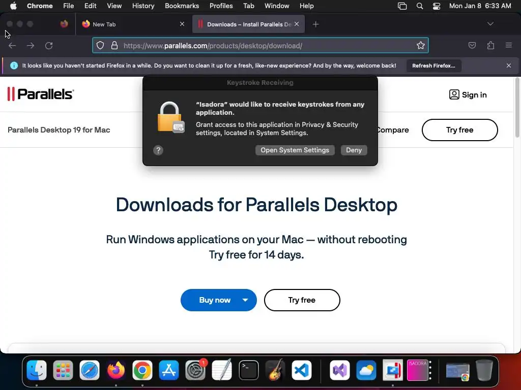This screenshot has width=521, height=390.
Task: Open Launchpad from the Dock
Action: pos(63,370)
